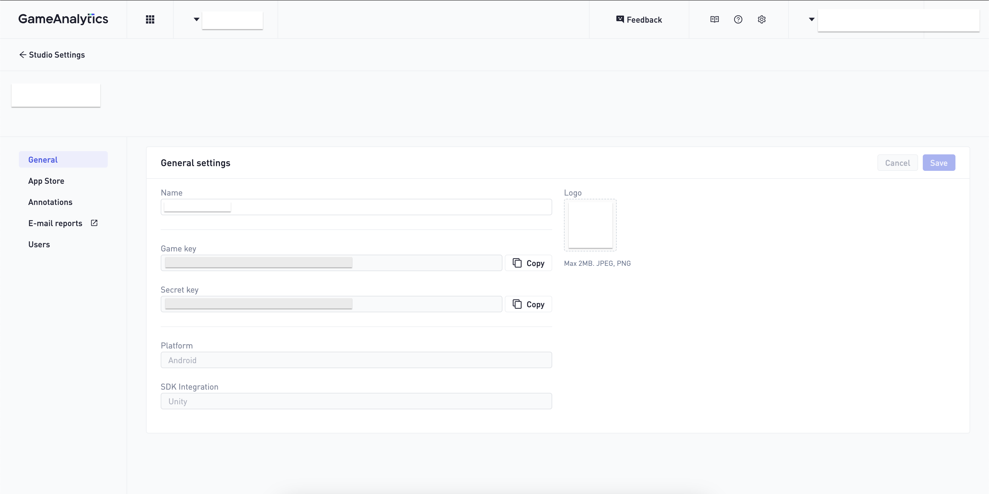Click the external link icon beside E-mail reports

click(x=94, y=223)
